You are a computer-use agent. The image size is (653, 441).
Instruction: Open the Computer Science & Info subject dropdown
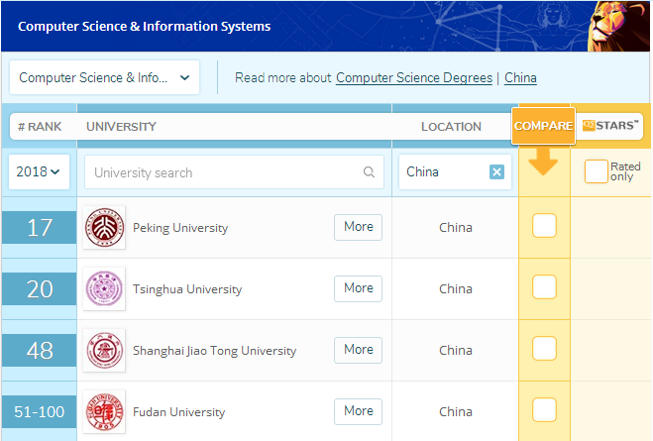point(104,77)
